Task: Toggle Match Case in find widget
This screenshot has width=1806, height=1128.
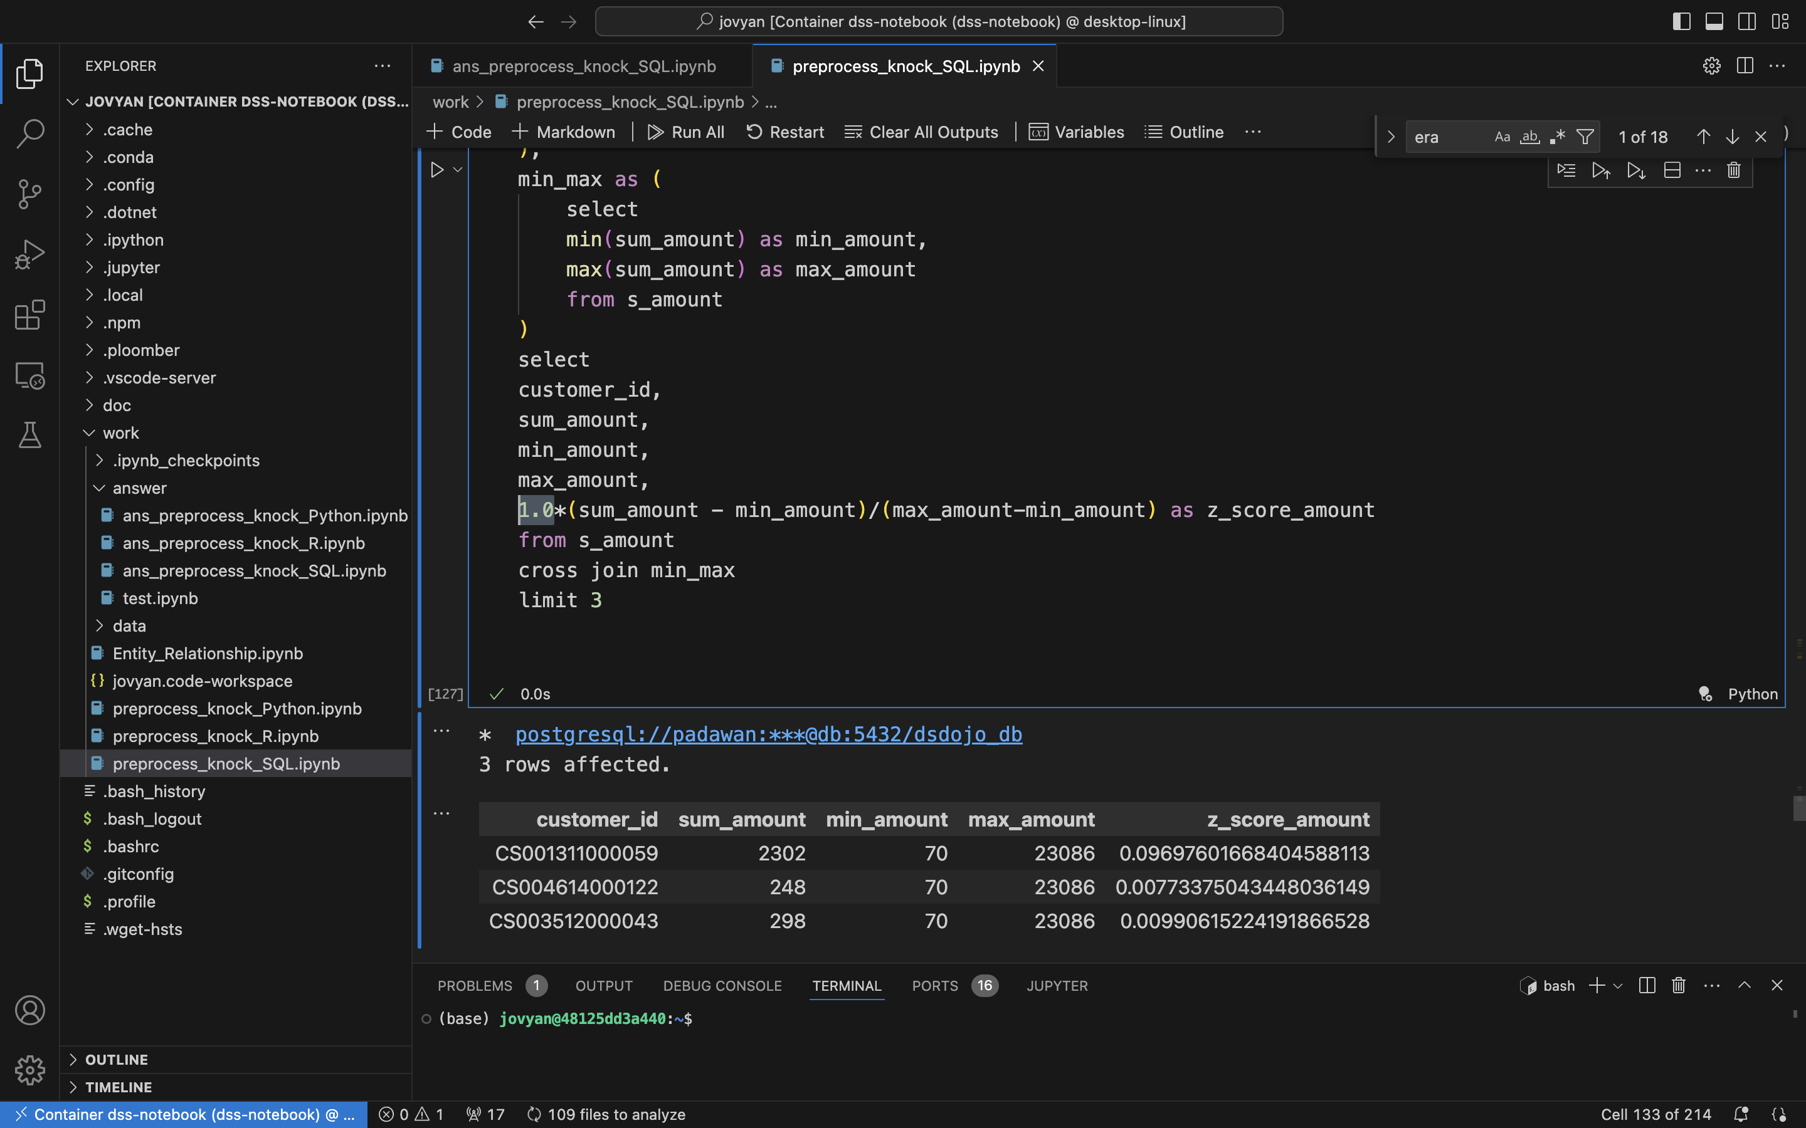Action: coord(1502,137)
